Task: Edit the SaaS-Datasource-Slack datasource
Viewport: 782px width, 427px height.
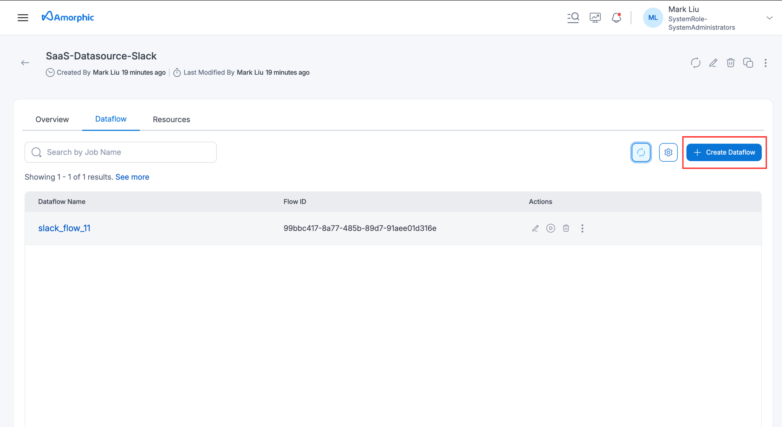Action: click(713, 63)
